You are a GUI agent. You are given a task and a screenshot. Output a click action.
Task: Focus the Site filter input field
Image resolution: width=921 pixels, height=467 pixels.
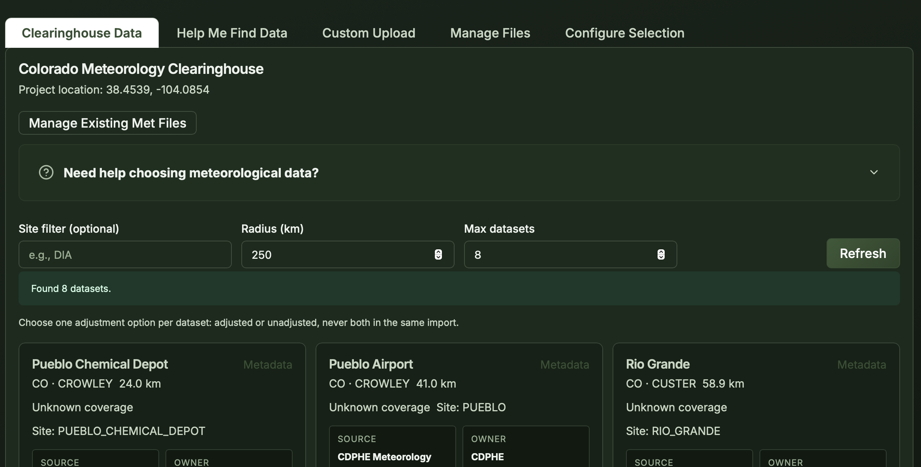point(125,255)
